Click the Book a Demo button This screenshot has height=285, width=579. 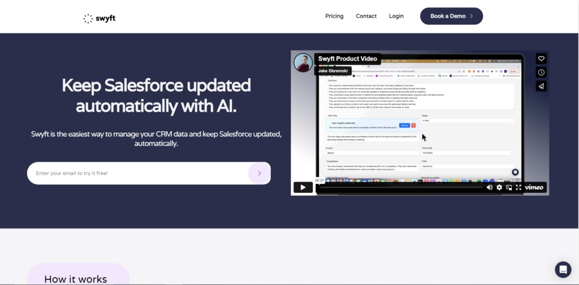[x=451, y=16]
